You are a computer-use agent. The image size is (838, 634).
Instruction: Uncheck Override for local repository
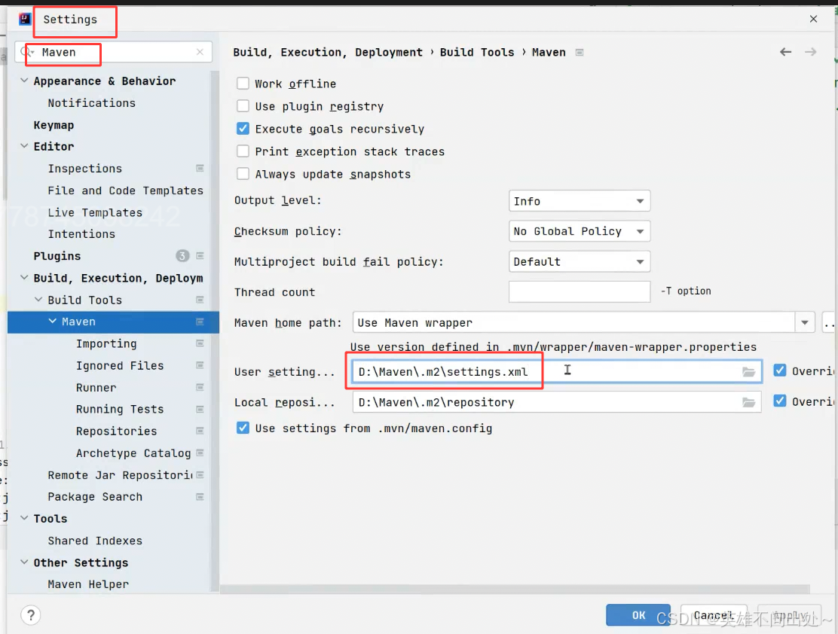click(780, 401)
